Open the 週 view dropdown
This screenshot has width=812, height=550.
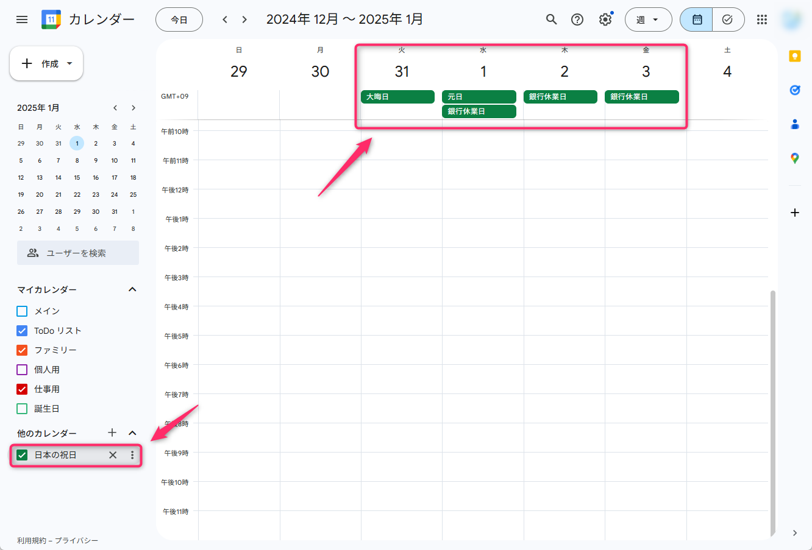(x=648, y=19)
